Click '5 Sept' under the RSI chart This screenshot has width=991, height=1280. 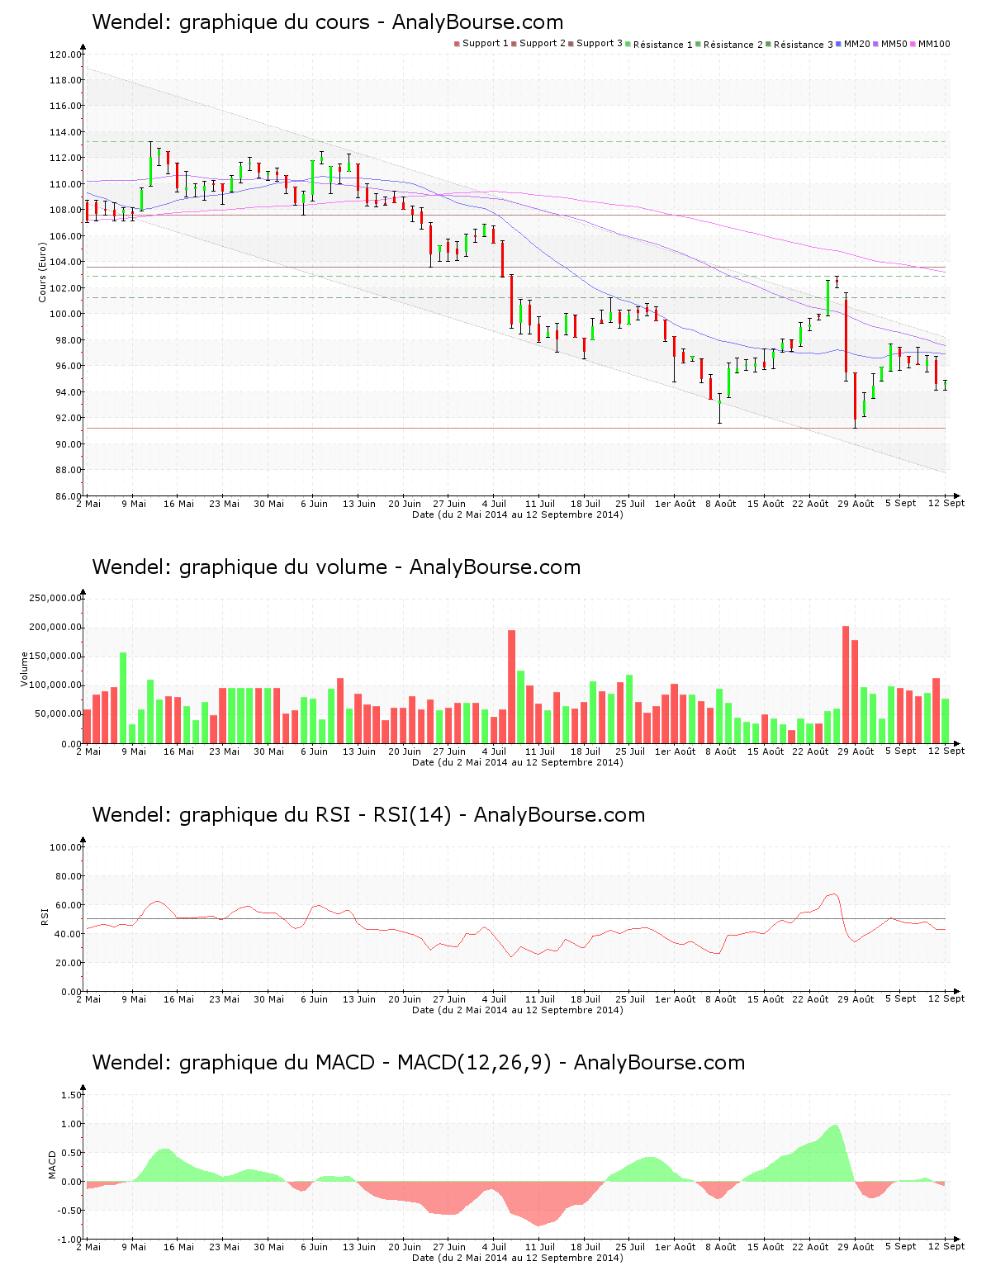tap(901, 998)
